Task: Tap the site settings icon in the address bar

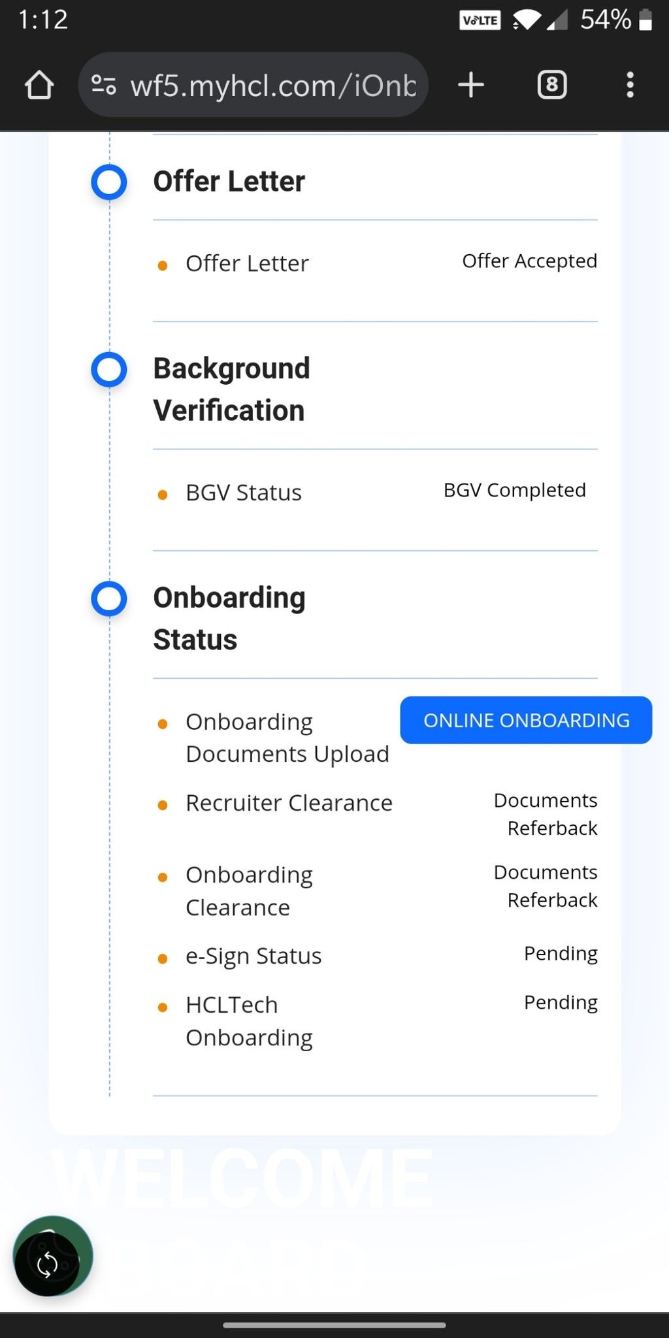Action: point(106,84)
